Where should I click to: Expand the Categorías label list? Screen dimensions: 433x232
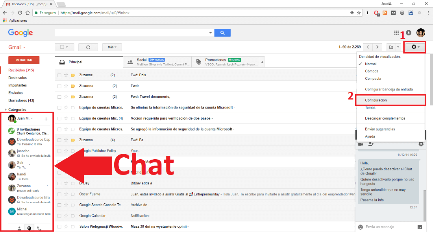coord(6,110)
